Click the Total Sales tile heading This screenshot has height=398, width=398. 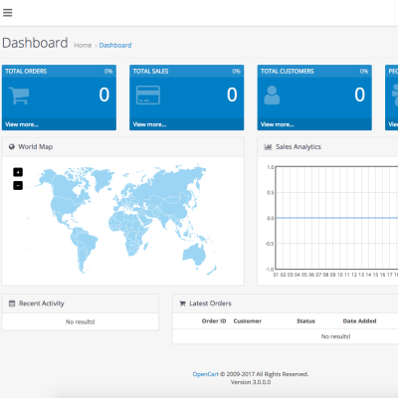150,72
